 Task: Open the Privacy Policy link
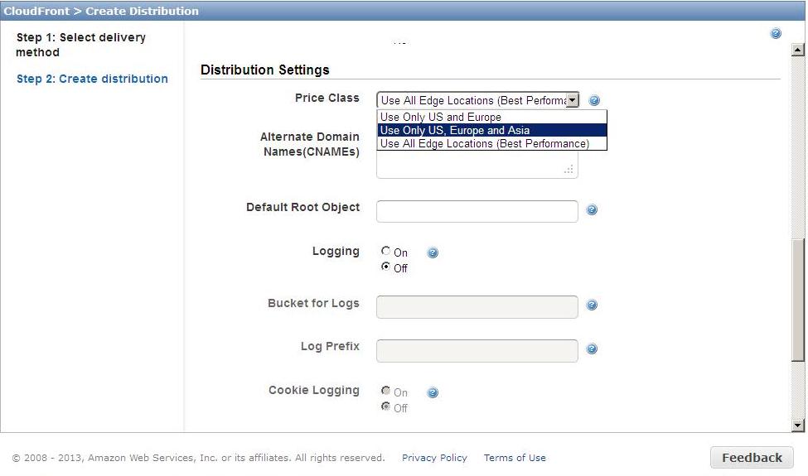pos(434,458)
